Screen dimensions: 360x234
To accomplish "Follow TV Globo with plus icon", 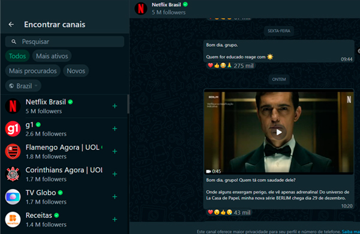I will point(115,197).
